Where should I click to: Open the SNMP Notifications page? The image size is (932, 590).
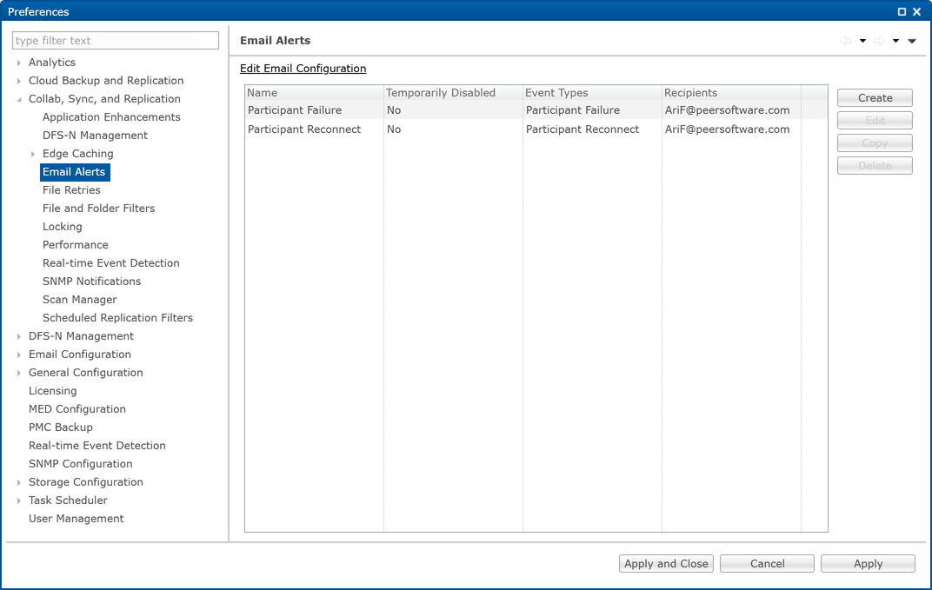click(x=91, y=282)
